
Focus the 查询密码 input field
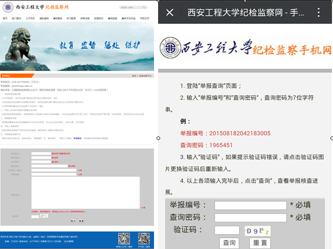click(250, 217)
